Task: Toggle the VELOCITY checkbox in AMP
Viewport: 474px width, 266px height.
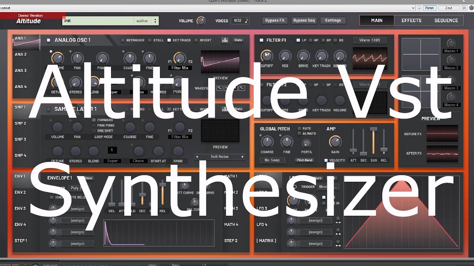Action: [x=326, y=160]
